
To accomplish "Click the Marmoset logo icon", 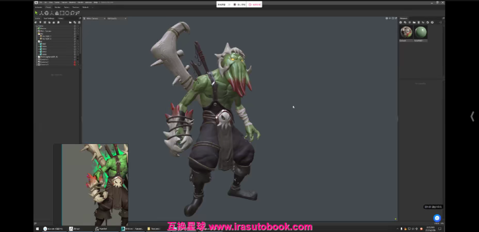I will coord(36,2).
